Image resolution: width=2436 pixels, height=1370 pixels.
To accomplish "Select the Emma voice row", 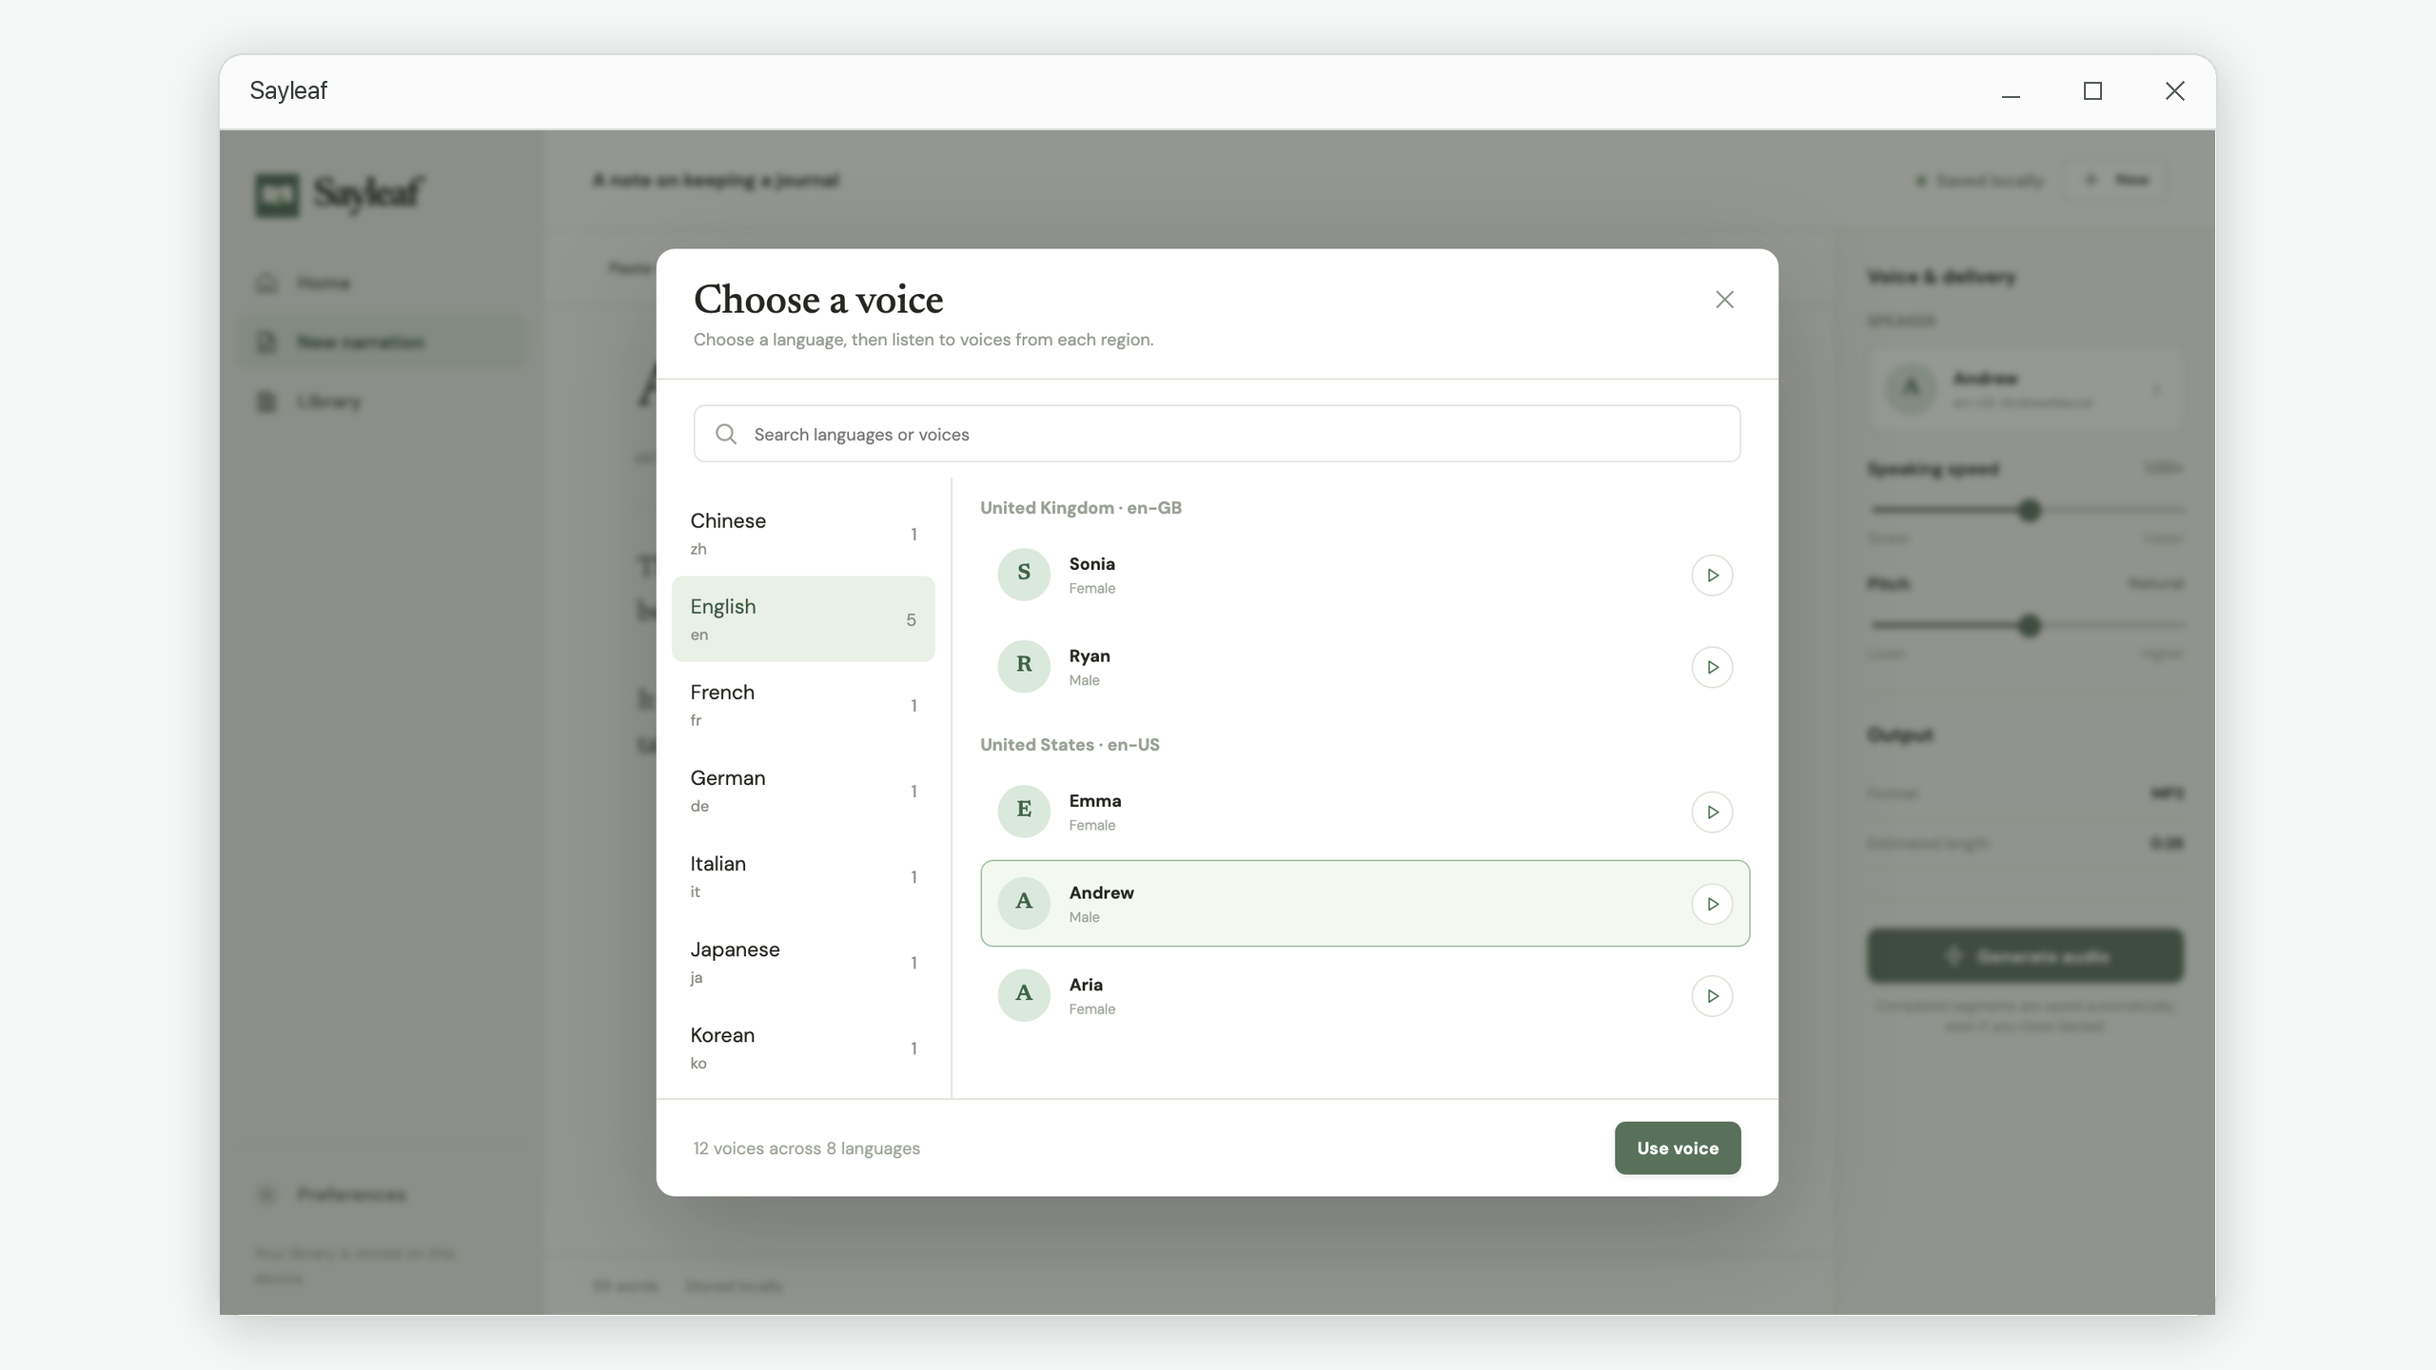I will (x=1365, y=812).
